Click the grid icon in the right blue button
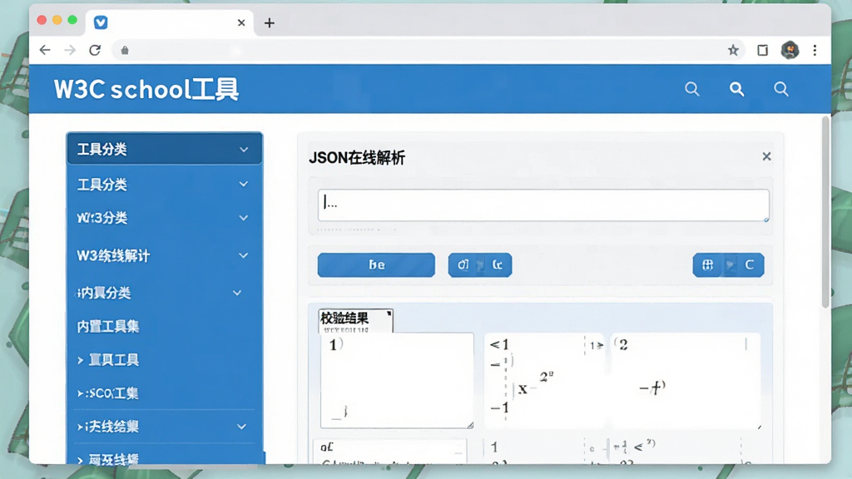 click(707, 265)
